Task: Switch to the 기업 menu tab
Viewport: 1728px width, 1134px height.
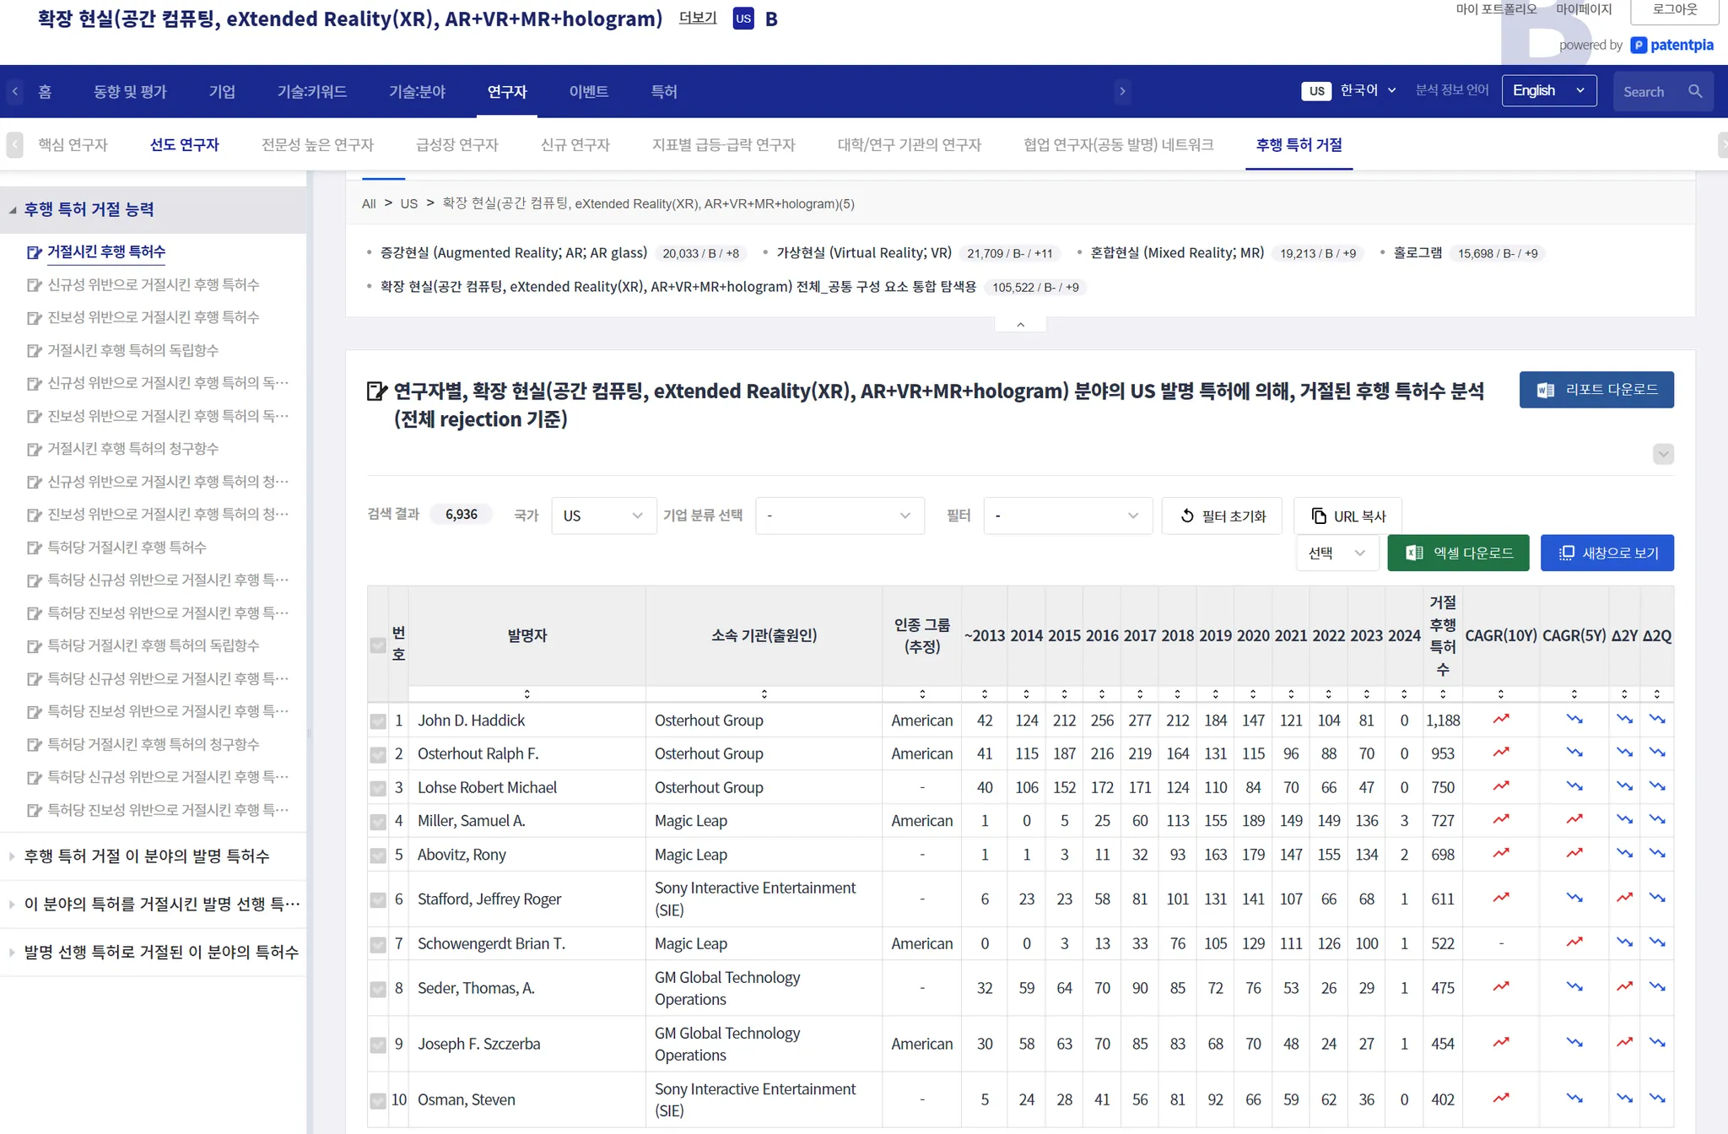Action: tap(222, 91)
